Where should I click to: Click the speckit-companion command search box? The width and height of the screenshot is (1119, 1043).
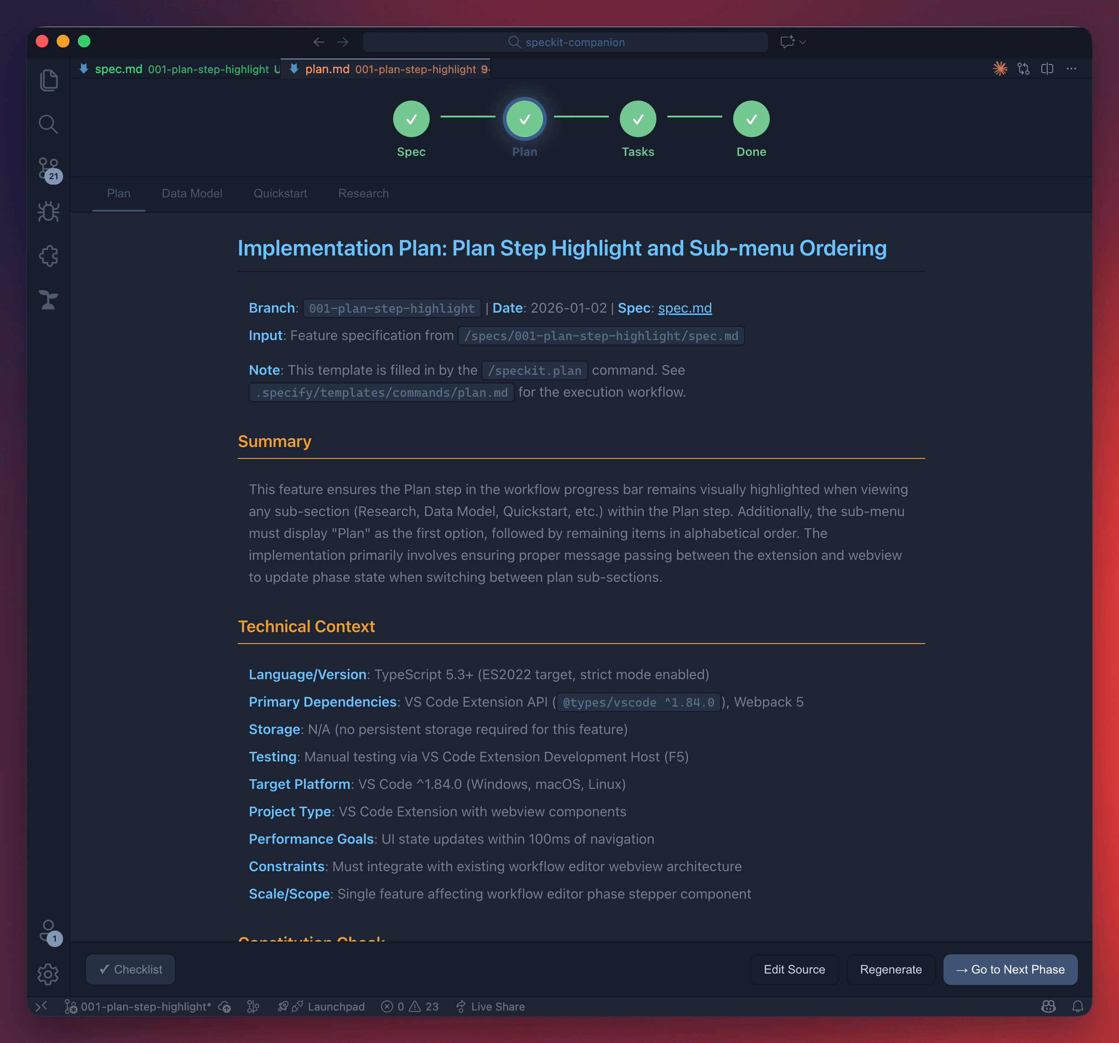pos(565,42)
